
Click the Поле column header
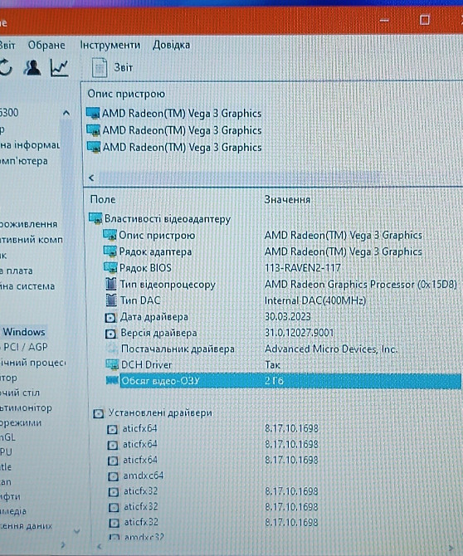point(103,199)
